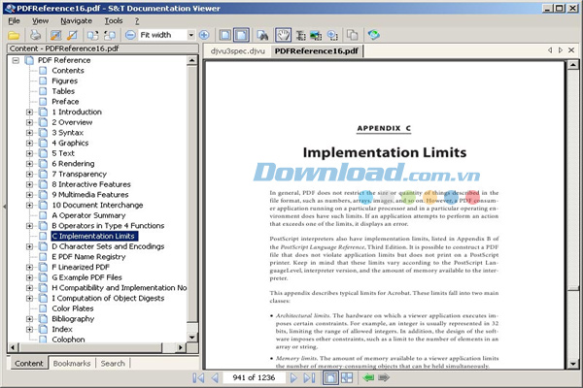Select A Operator Summary tree item

tap(88, 215)
